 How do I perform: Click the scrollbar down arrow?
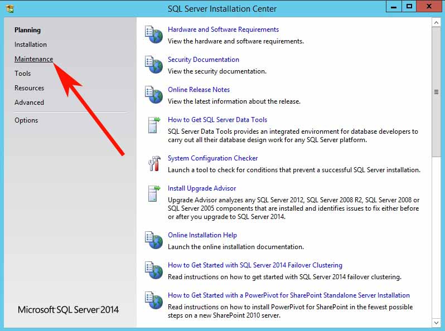click(436, 323)
